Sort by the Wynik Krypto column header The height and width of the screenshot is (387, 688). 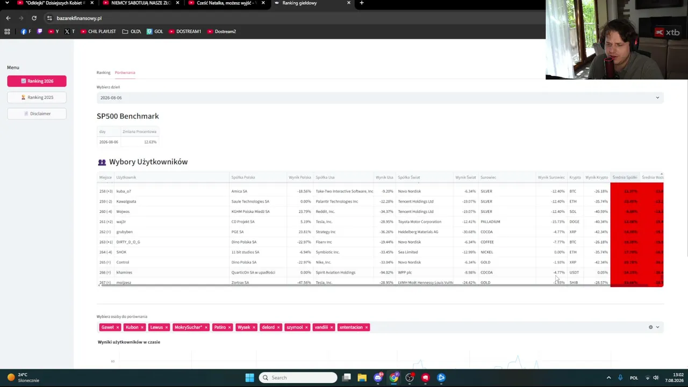pyautogui.click(x=597, y=177)
